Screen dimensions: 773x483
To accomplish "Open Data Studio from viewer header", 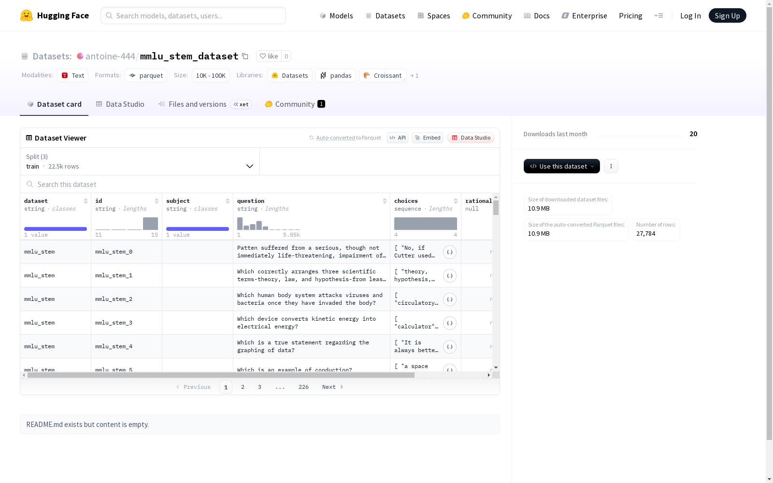I will point(471,138).
